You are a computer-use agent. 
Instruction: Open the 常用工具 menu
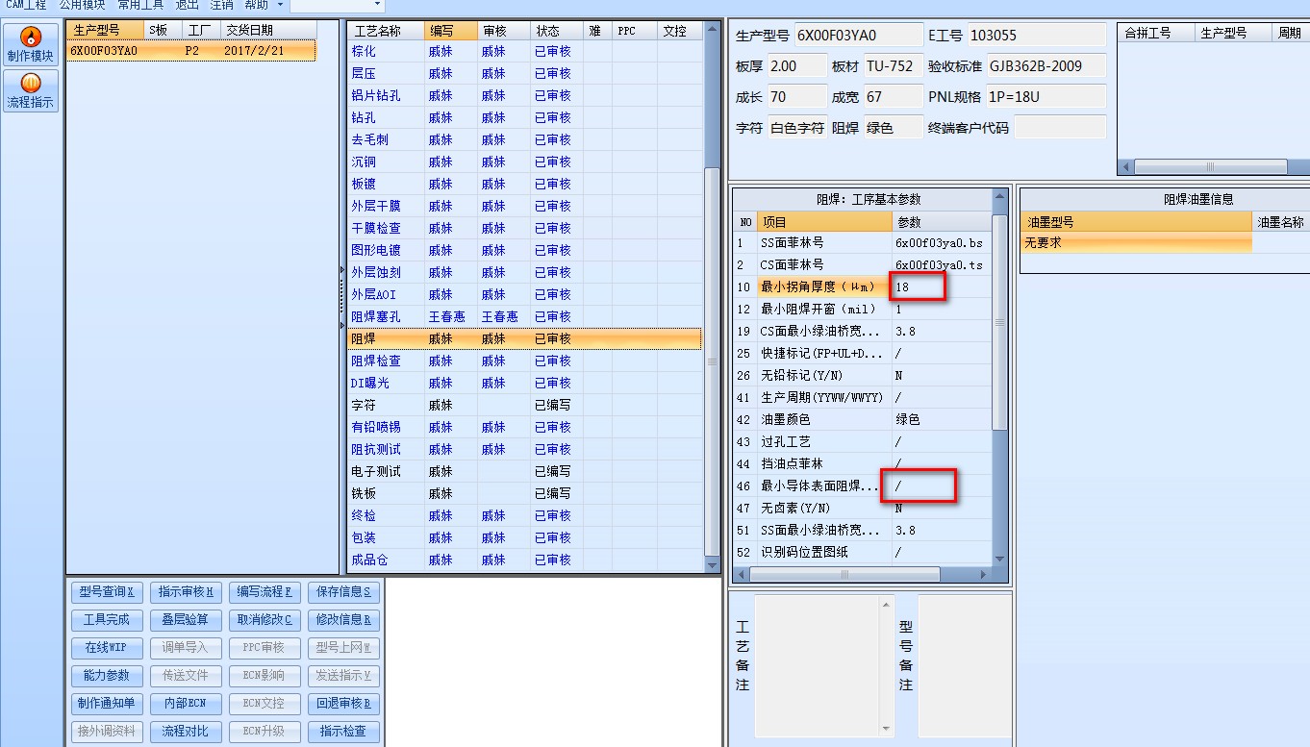(140, 5)
